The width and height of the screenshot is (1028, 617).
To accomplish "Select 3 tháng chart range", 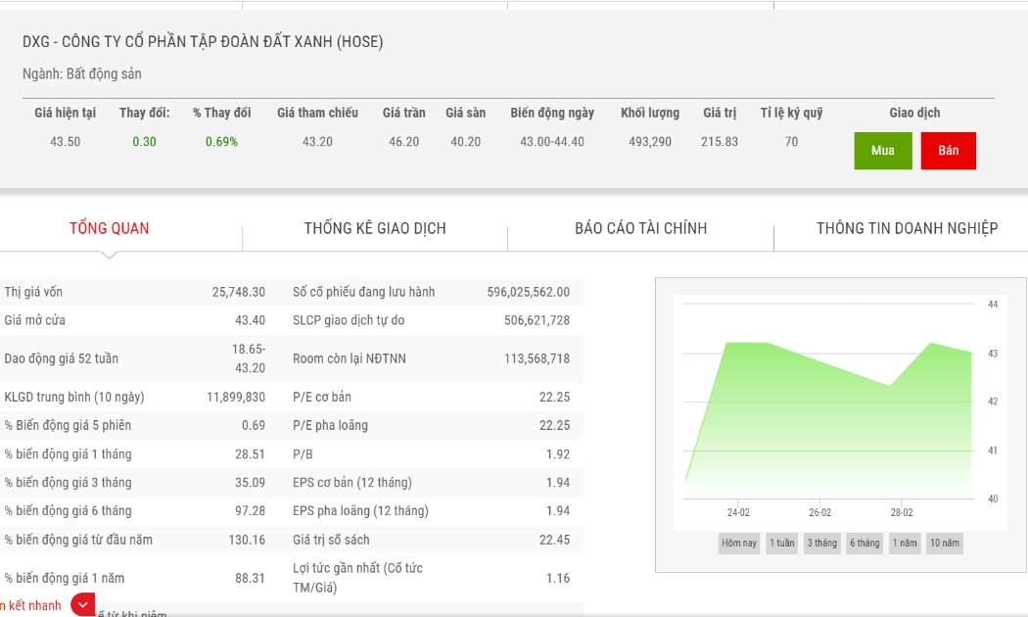I will 821,543.
